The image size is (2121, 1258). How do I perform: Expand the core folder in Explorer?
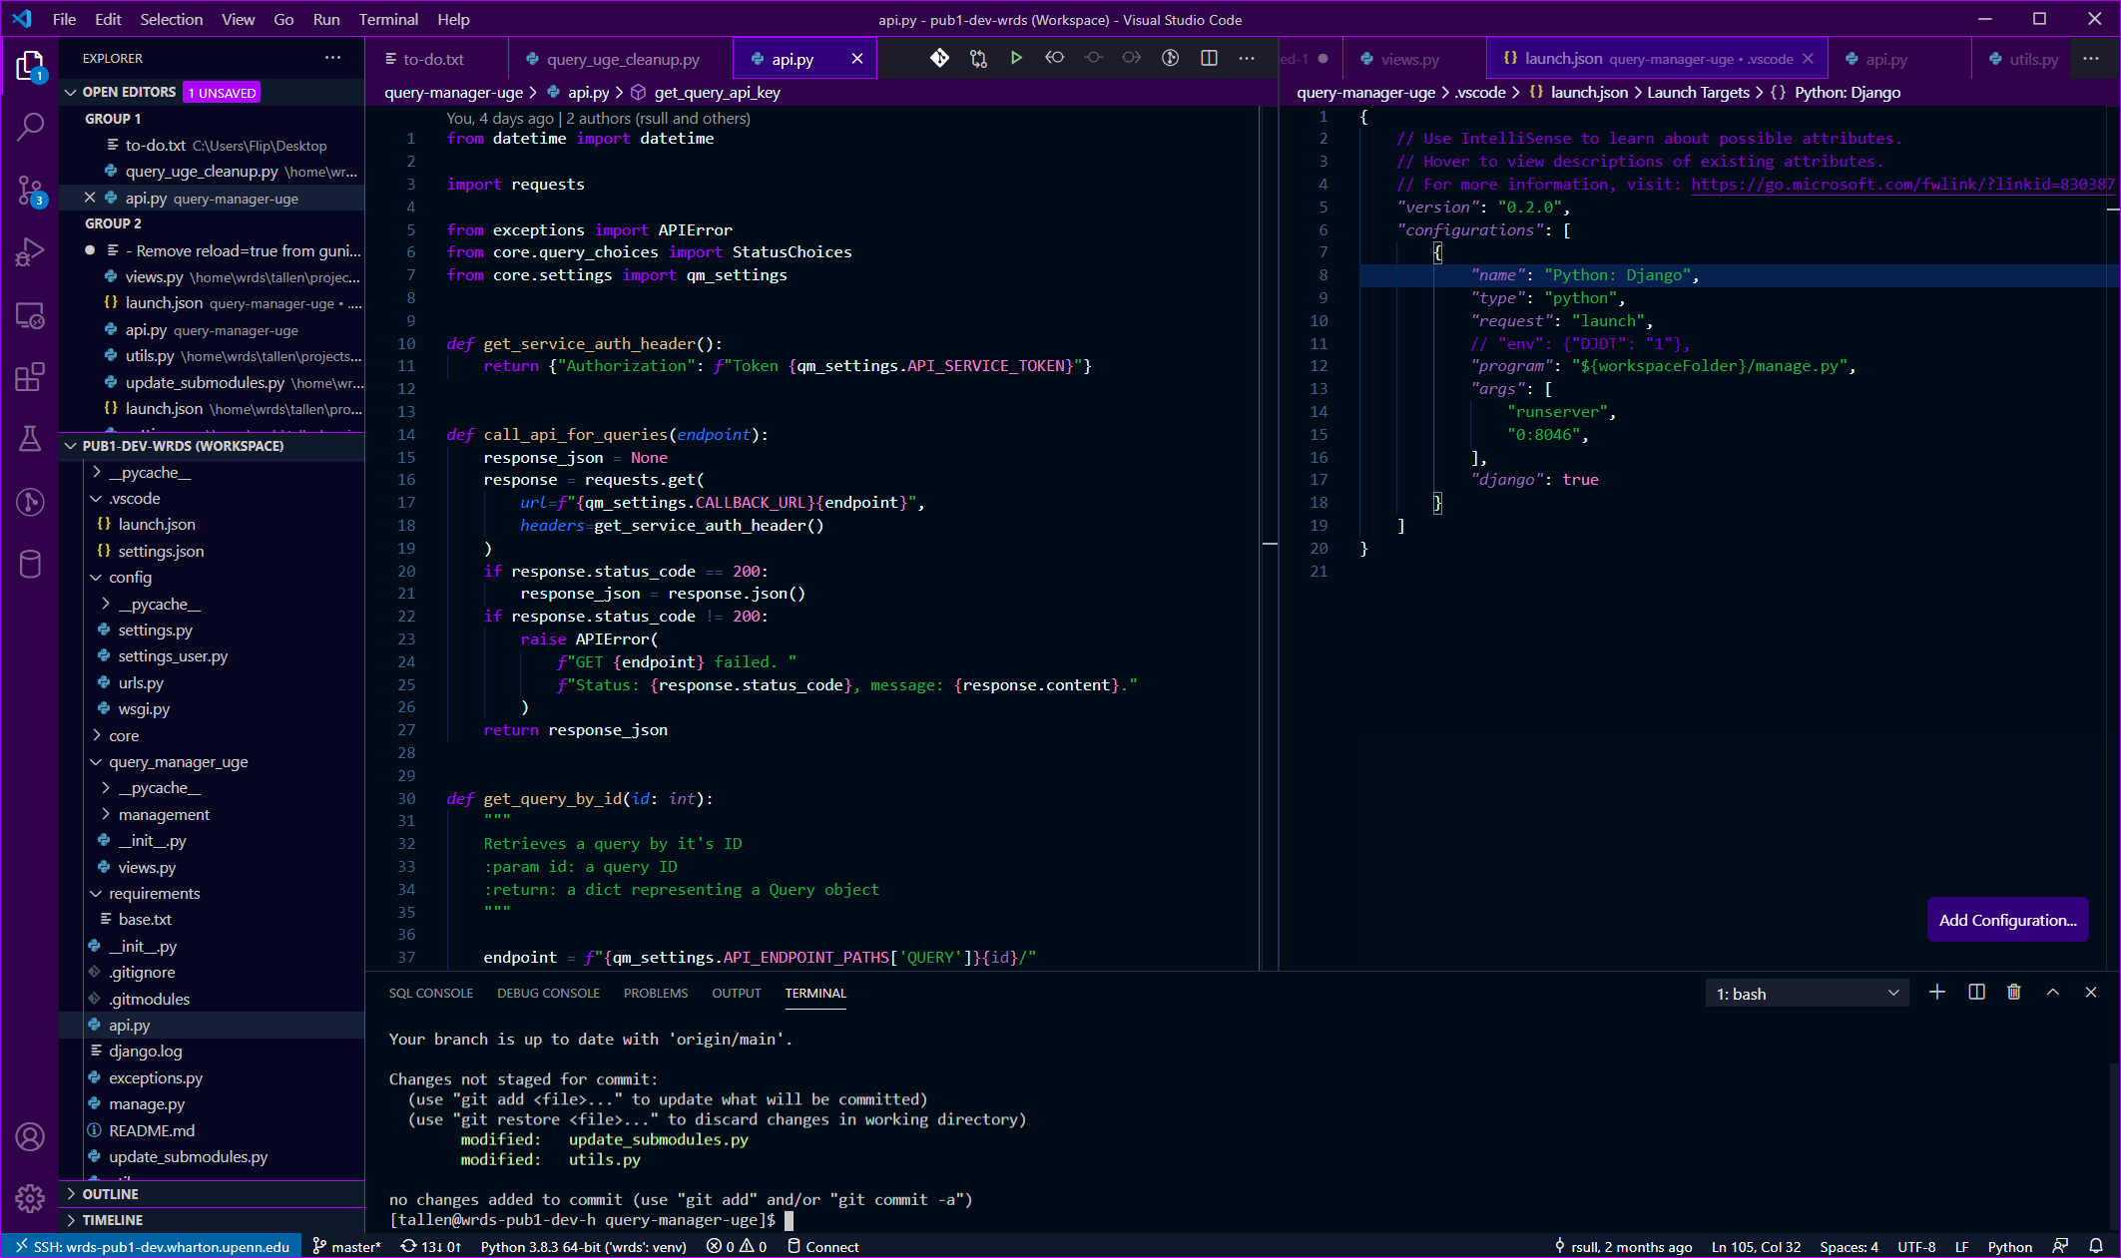(123, 735)
